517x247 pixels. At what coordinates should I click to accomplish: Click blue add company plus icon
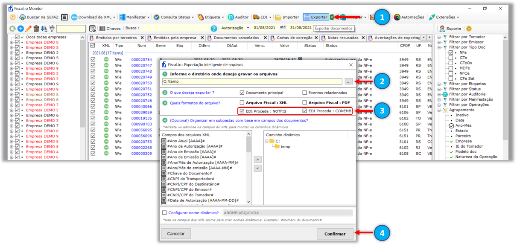coord(20,29)
